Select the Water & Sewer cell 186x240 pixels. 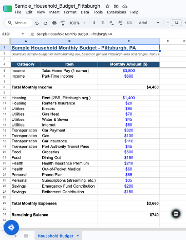pos(69,119)
